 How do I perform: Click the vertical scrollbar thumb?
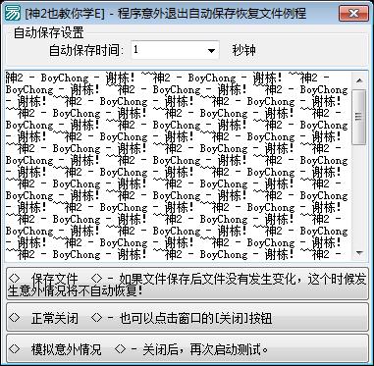pos(359,117)
